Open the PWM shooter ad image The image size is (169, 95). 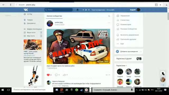point(33,45)
